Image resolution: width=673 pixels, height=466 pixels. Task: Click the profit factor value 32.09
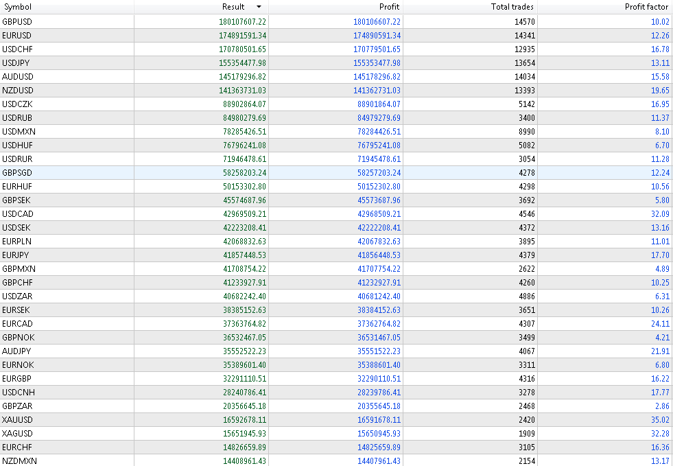click(660, 214)
